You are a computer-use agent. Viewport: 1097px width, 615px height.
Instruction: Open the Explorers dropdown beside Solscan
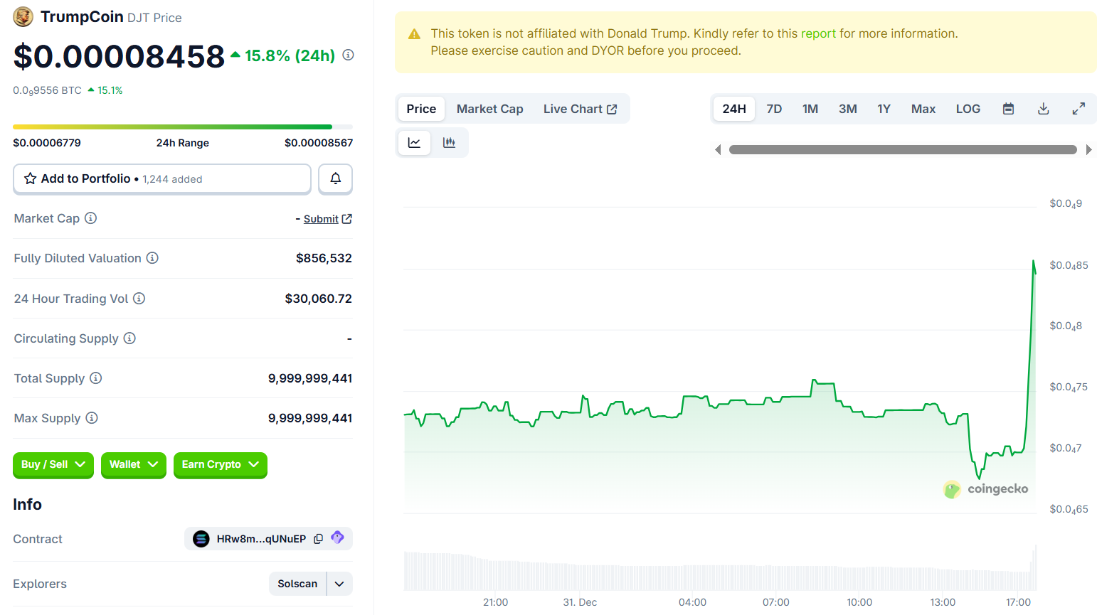pos(339,583)
